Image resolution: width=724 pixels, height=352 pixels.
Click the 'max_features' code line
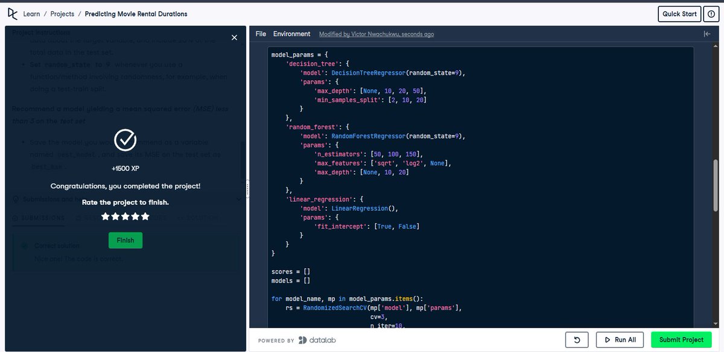click(383, 163)
